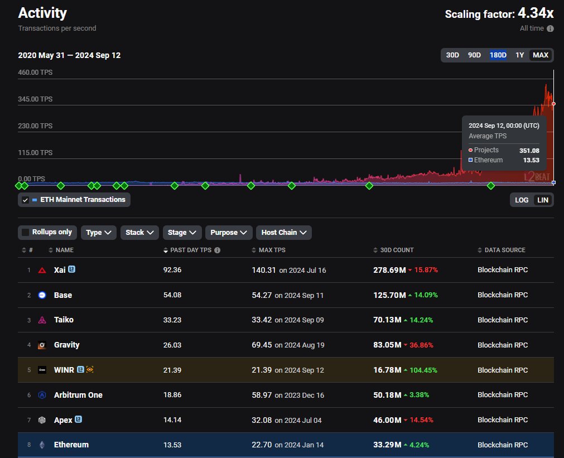
Task: Click Gravity's max TPS 69.45
Action: [x=262, y=345]
